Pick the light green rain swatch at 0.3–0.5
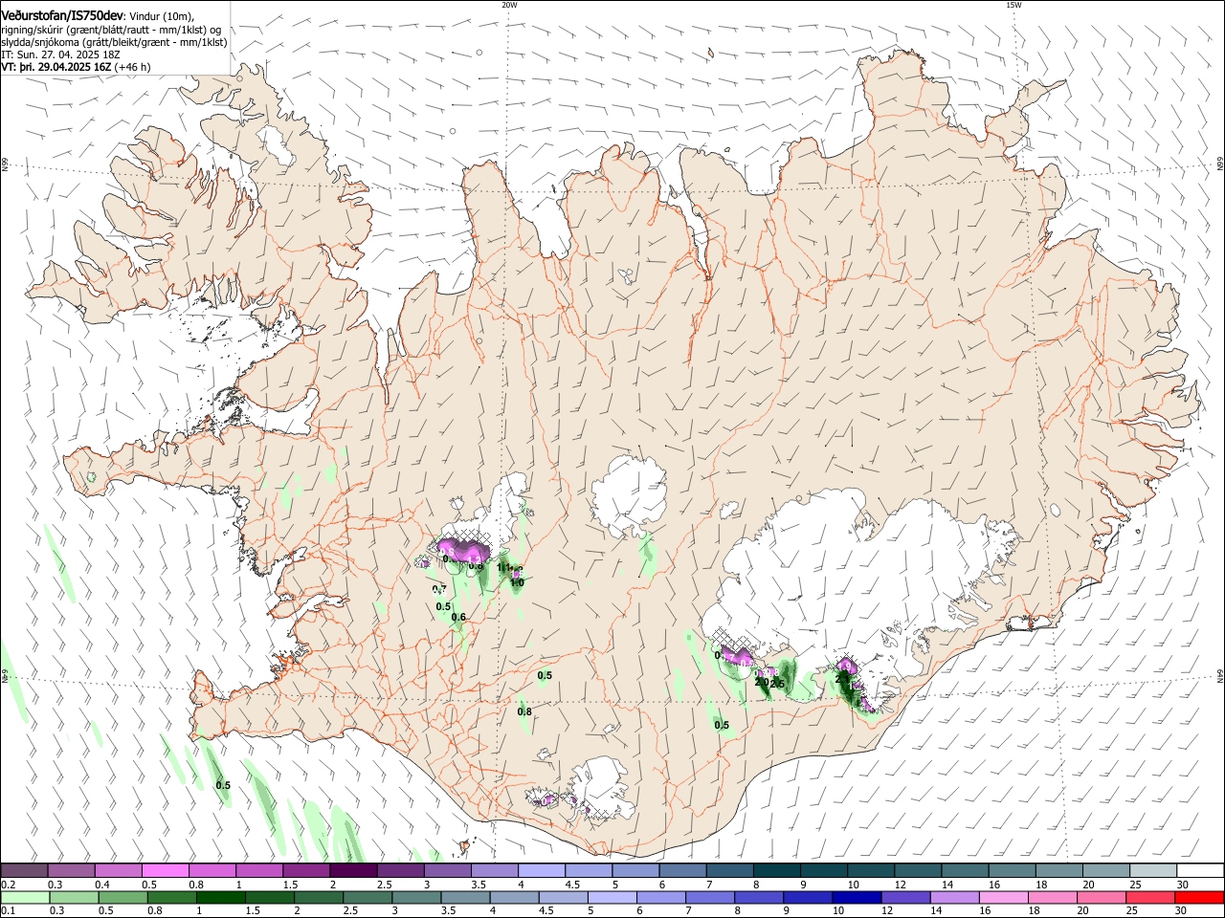Screen dimensions: 1225x918 point(74,898)
